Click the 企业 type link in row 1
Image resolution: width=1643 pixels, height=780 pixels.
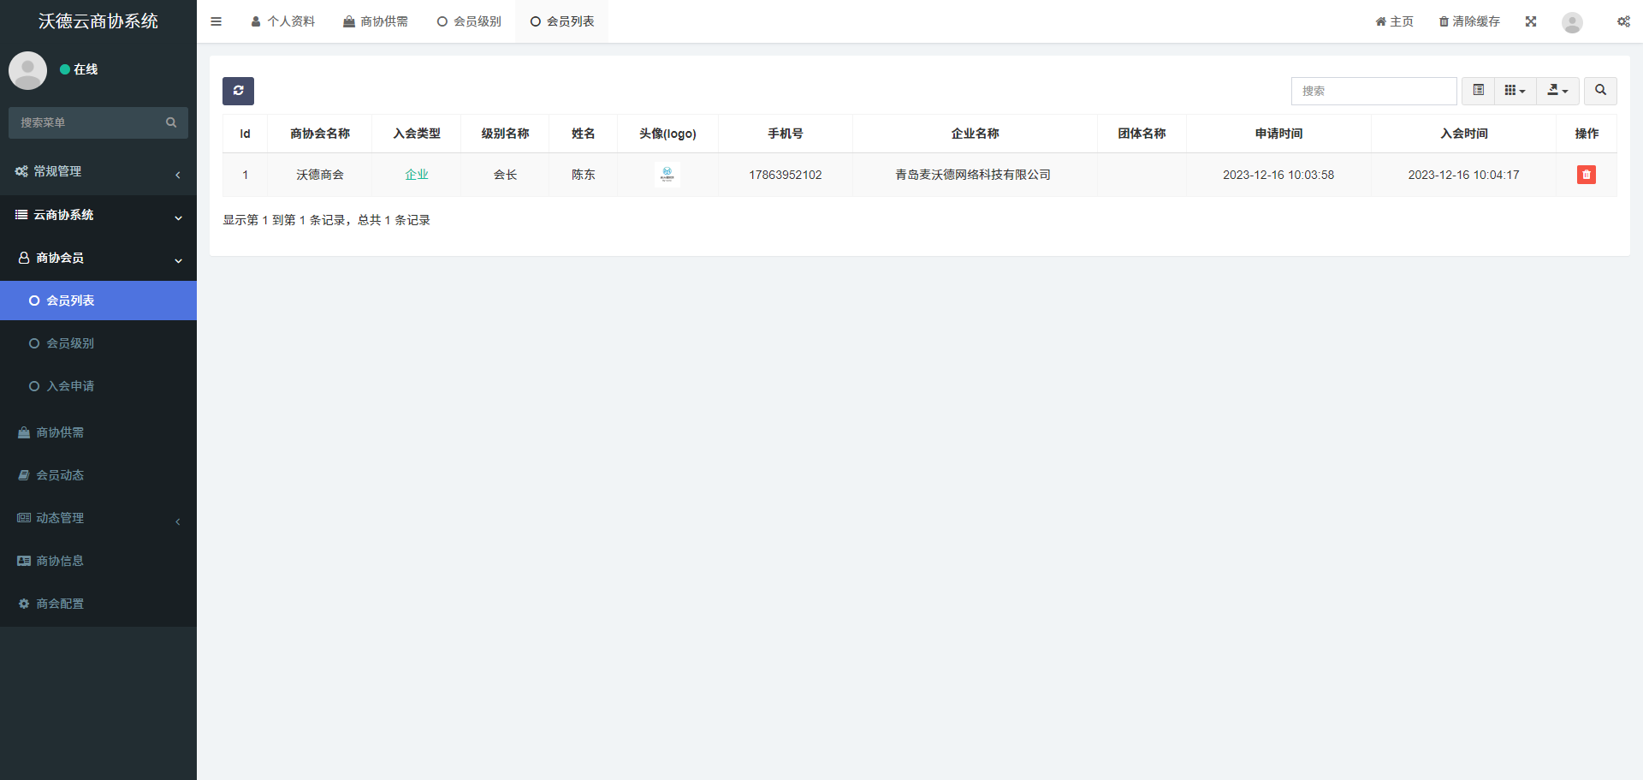[417, 175]
